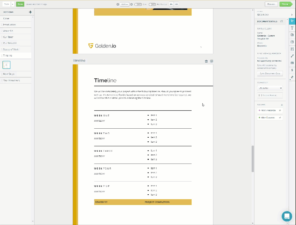
Task: Click the Preview button
Action: (271, 4)
